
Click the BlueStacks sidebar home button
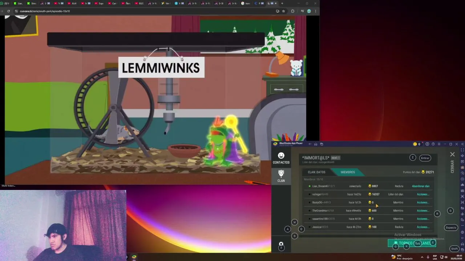pyautogui.click(x=462, y=244)
